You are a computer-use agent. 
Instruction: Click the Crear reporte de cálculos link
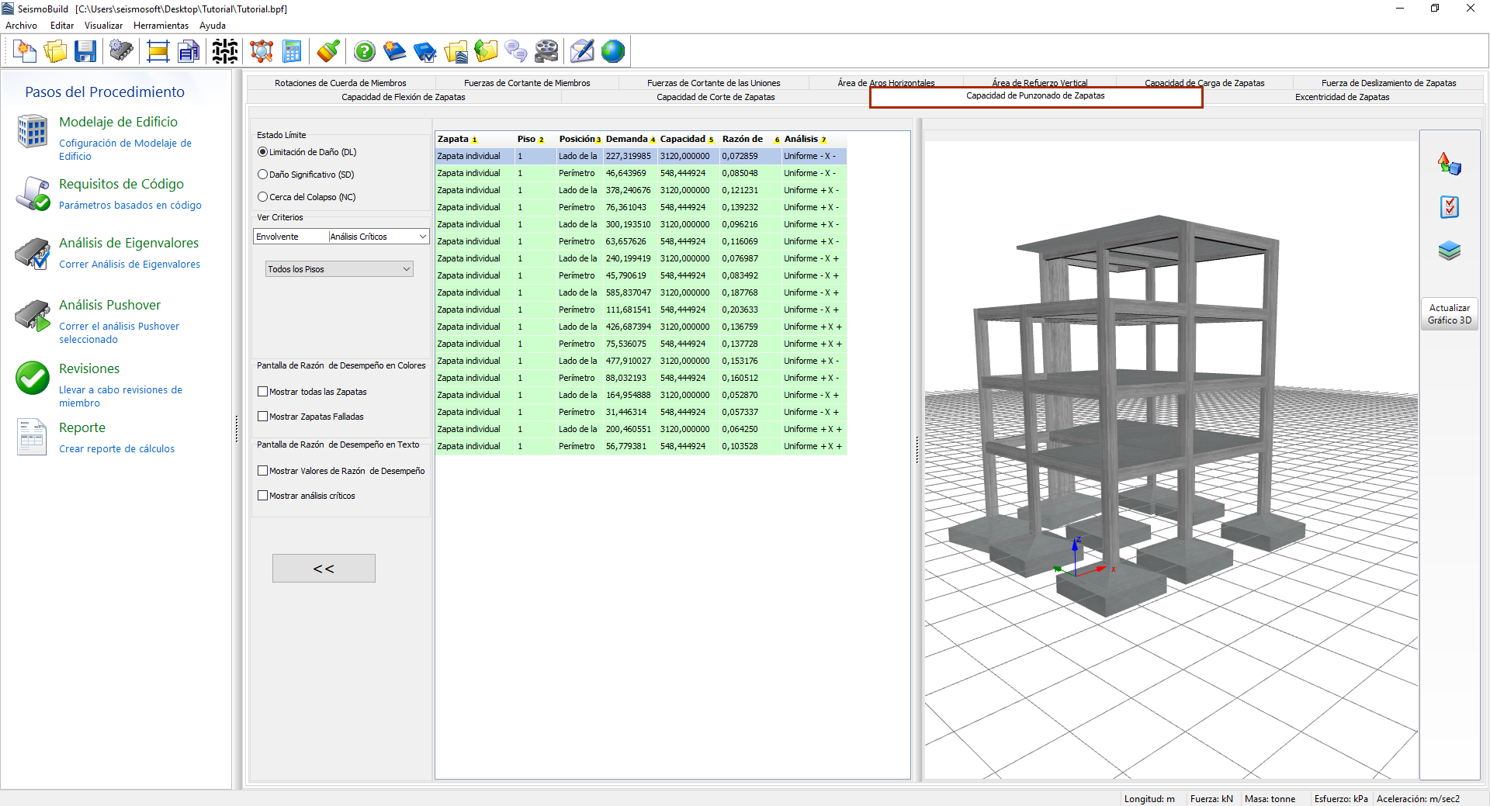click(x=116, y=449)
